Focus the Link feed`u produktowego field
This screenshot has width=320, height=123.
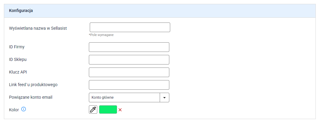[129, 85]
